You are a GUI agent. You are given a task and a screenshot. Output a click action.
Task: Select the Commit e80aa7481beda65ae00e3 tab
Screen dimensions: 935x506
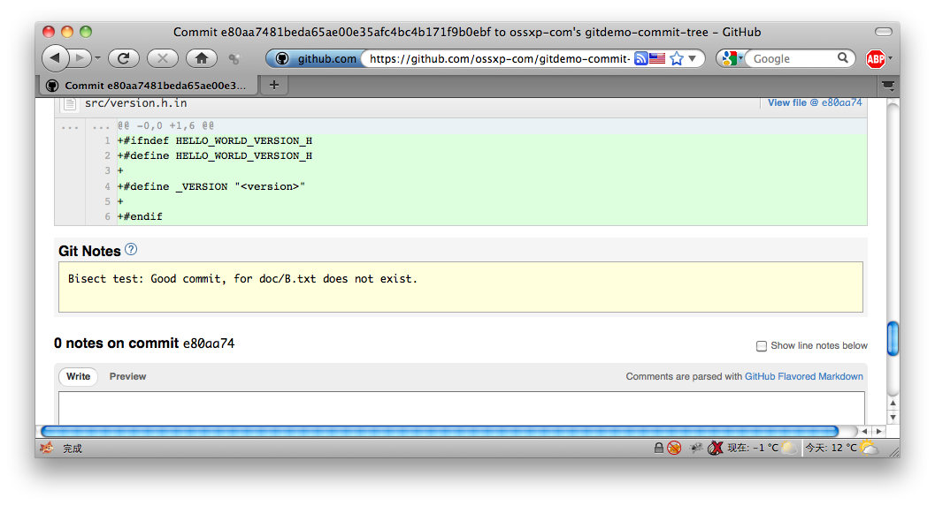pos(149,85)
